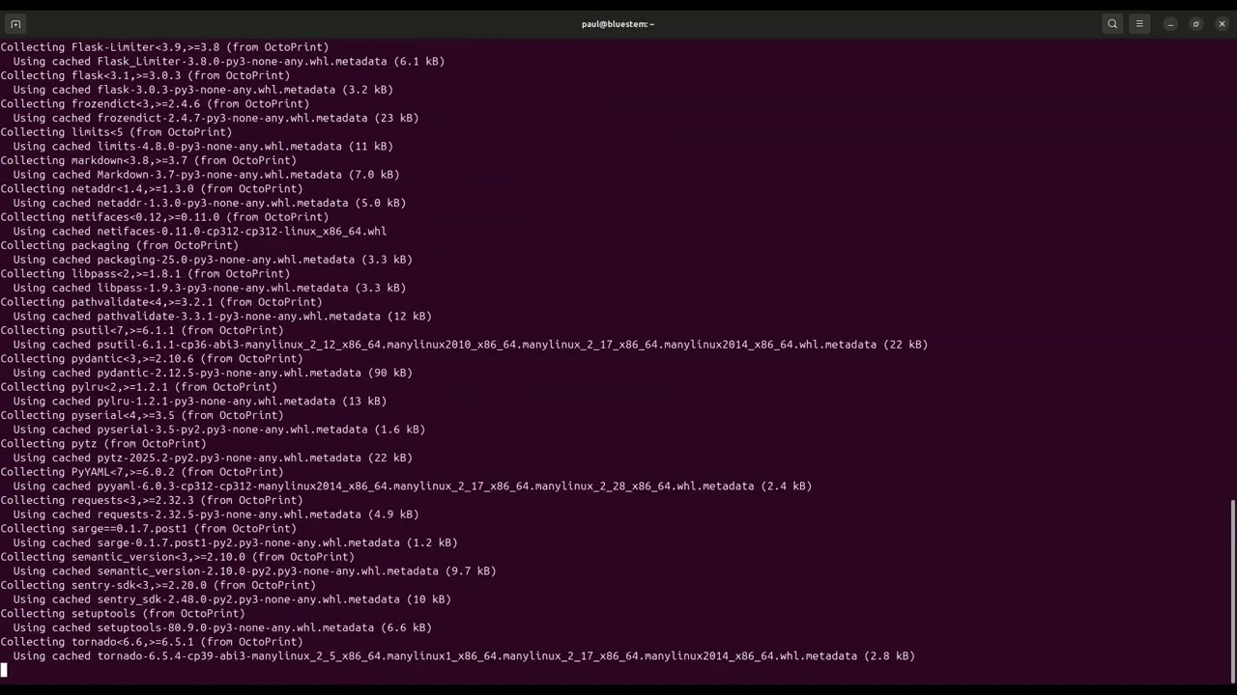Close the terminal window
The height and width of the screenshot is (695, 1237).
[x=1222, y=24]
